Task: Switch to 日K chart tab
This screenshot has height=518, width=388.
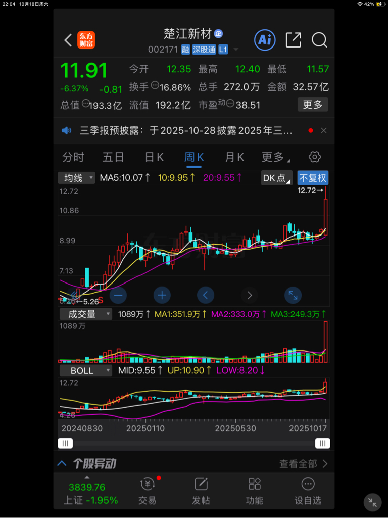Action: pos(154,157)
